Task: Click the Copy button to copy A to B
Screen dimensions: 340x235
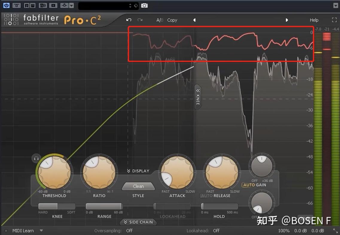Action: 172,20
